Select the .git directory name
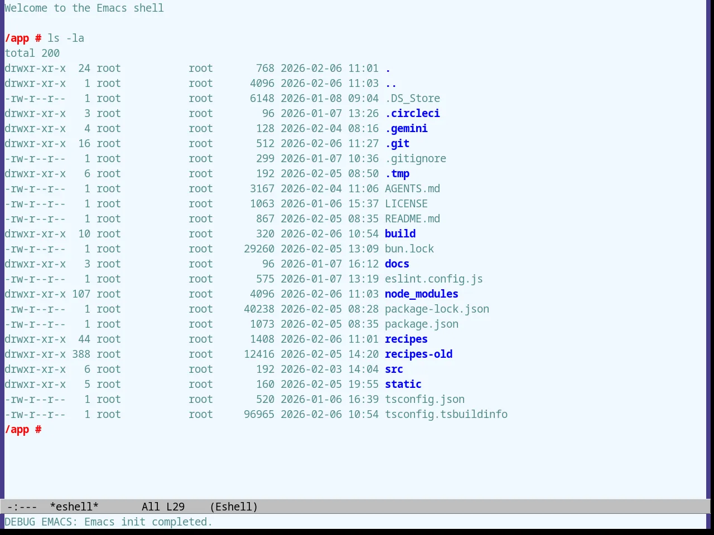 coord(397,143)
